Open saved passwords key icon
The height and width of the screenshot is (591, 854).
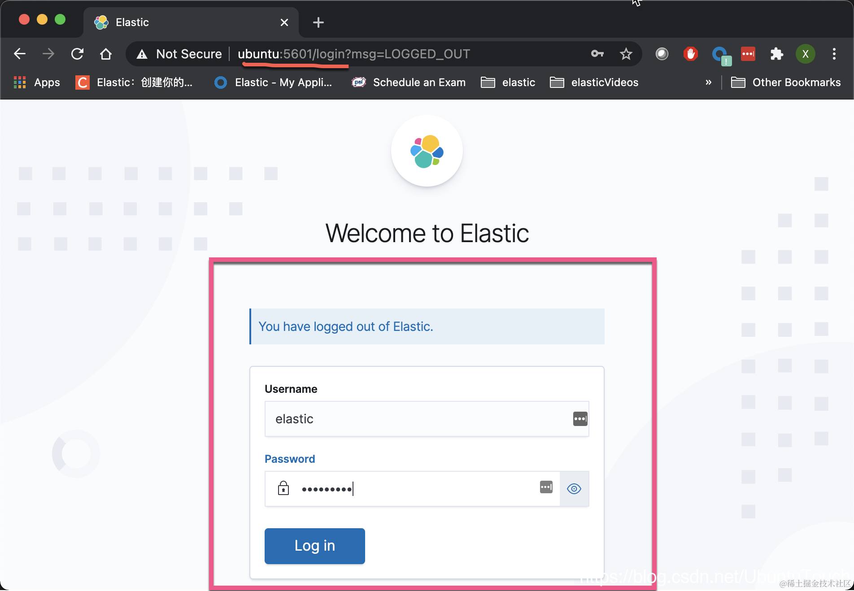coord(597,54)
